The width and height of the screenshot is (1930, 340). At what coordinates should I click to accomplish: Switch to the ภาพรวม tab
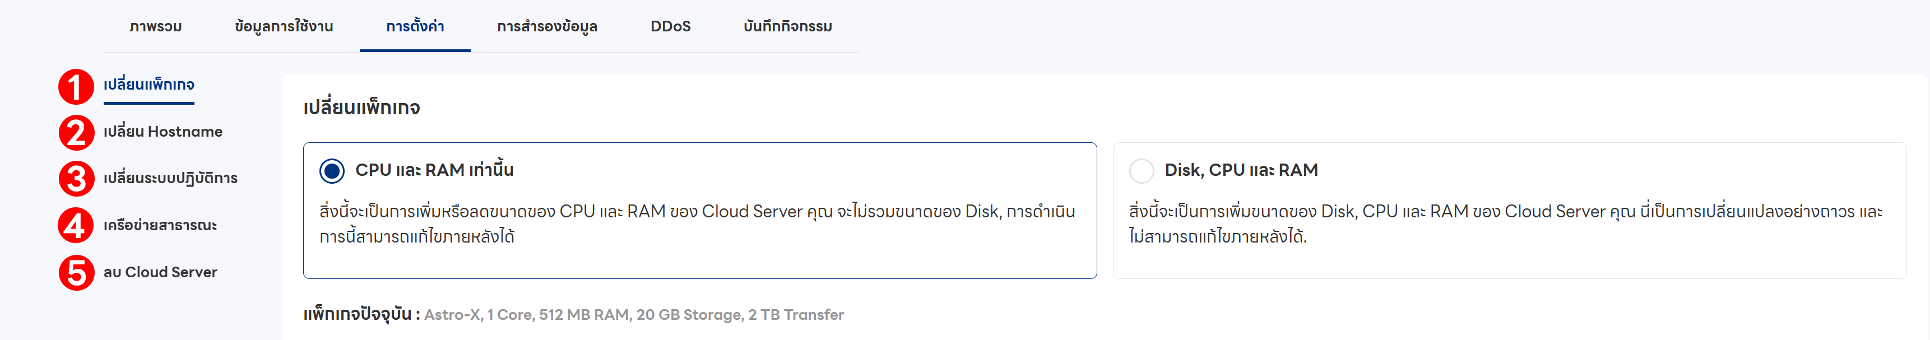click(x=156, y=26)
